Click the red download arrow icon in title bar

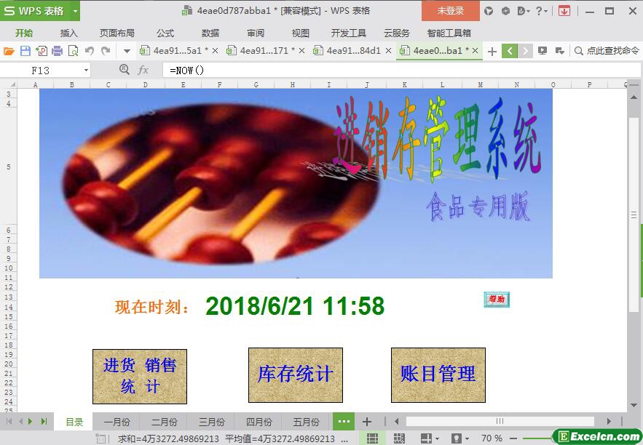[x=564, y=11]
